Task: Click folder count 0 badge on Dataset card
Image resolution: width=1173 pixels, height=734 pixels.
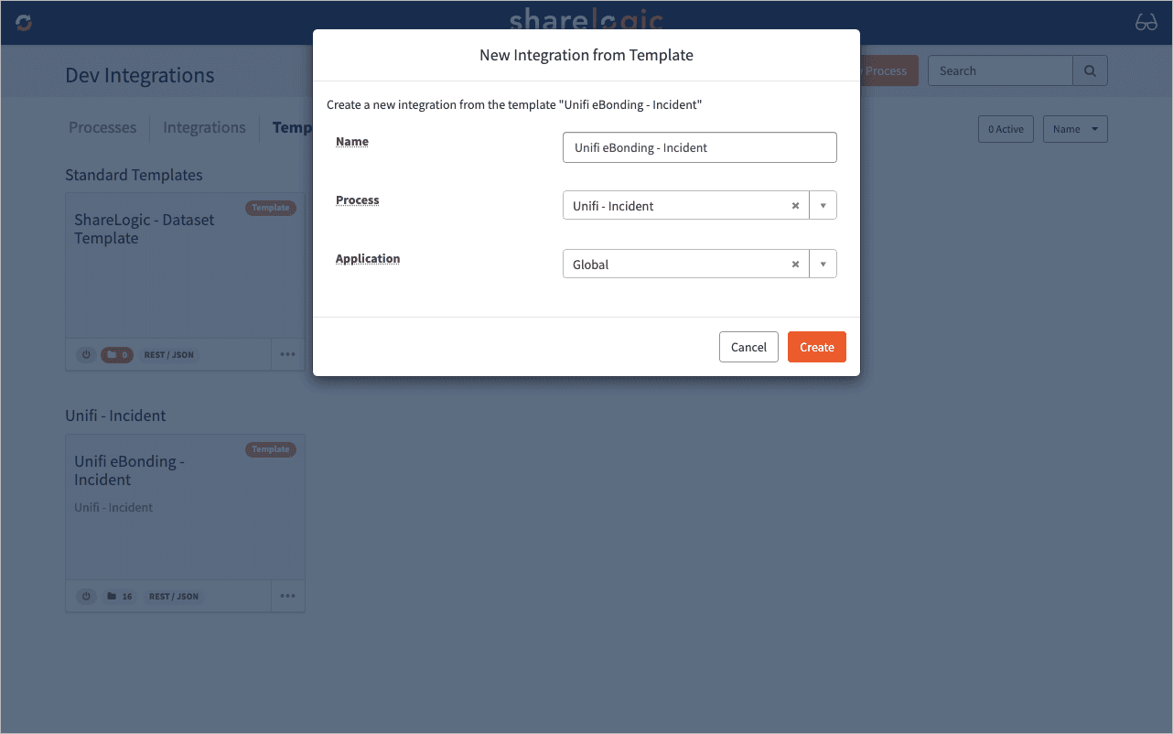Action: 117,354
